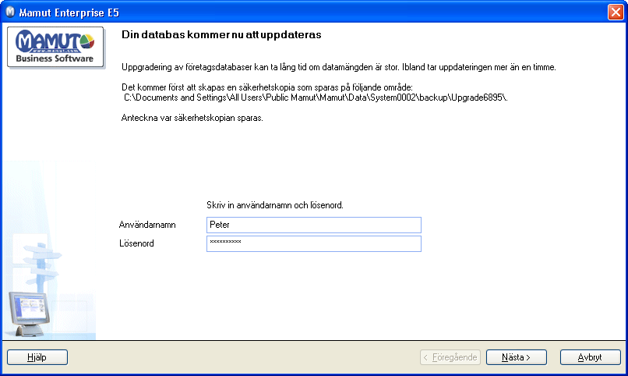Focus the Användarnamn input field

coord(313,225)
